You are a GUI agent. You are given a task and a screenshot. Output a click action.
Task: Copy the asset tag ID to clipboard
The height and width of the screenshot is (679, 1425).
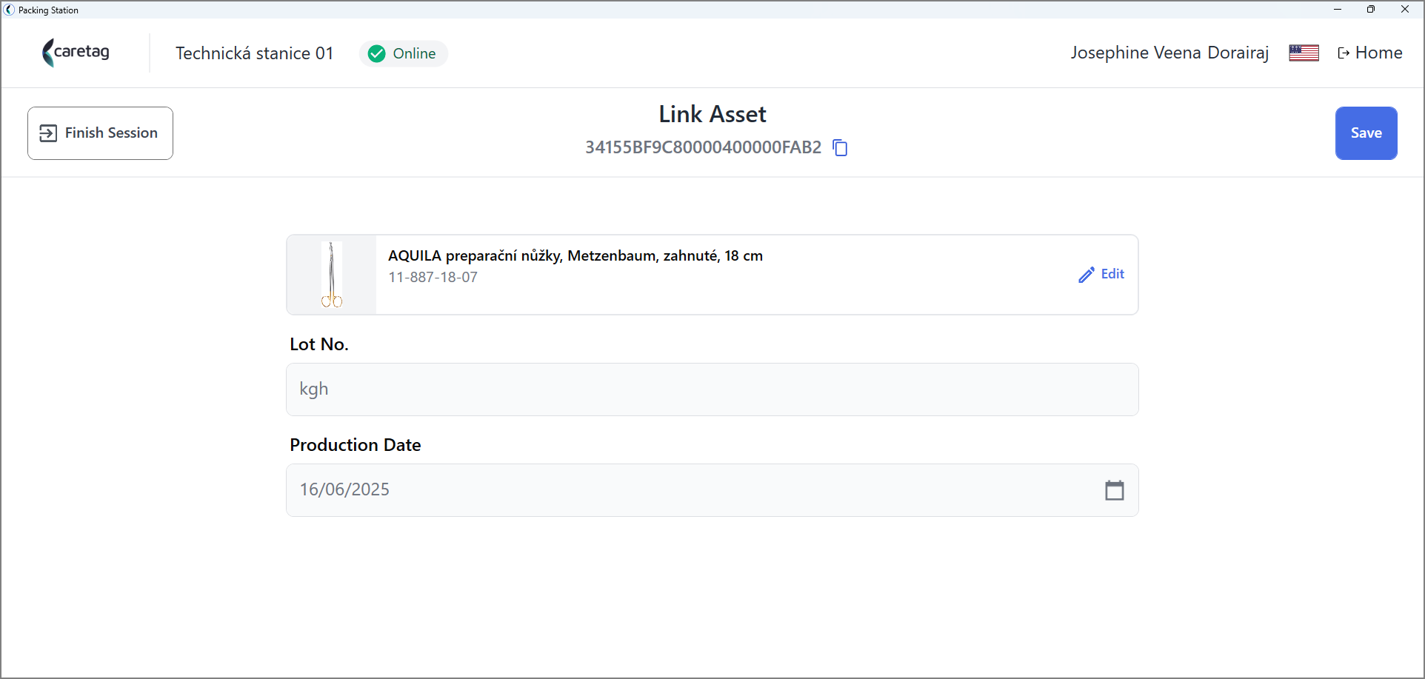coord(840,147)
